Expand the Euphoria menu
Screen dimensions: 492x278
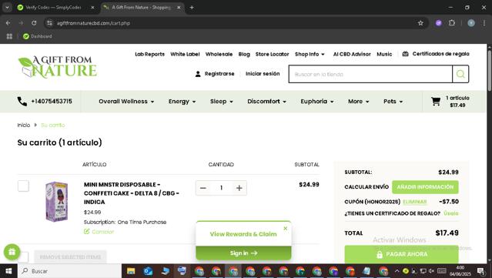(x=317, y=102)
